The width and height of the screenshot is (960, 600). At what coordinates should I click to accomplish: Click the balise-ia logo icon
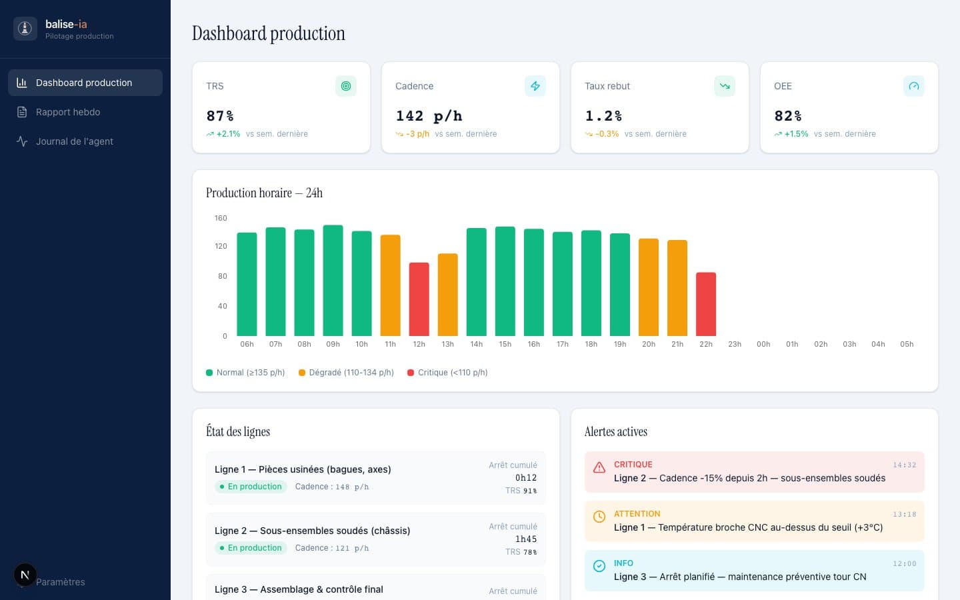25,29
